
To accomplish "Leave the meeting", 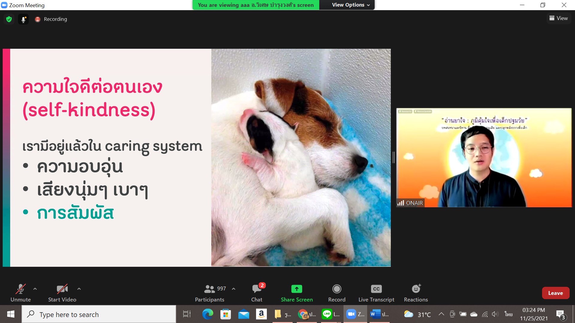I will point(555,293).
